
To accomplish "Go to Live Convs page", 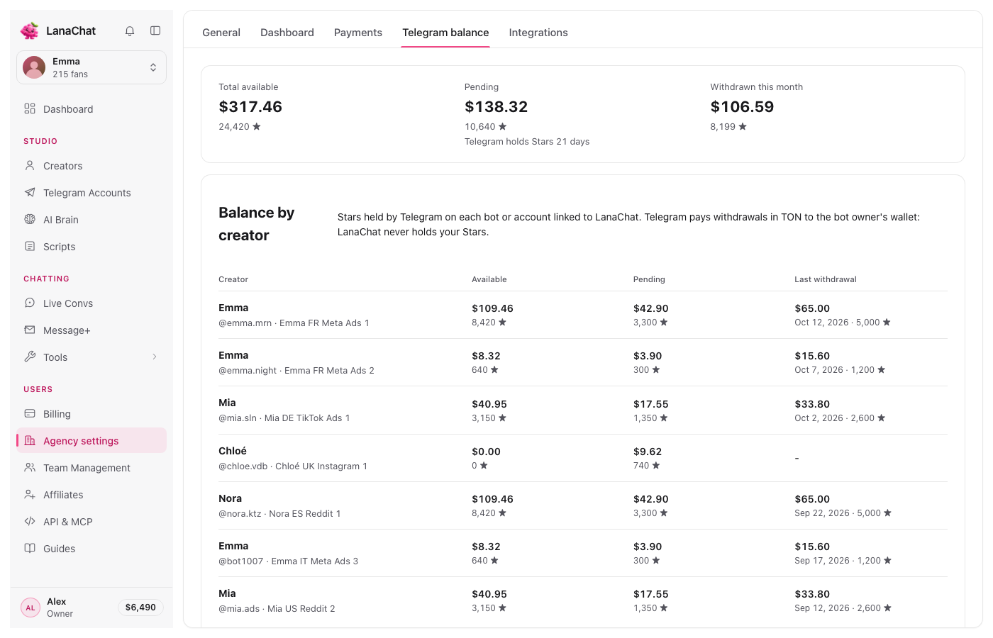I will click(x=91, y=303).
